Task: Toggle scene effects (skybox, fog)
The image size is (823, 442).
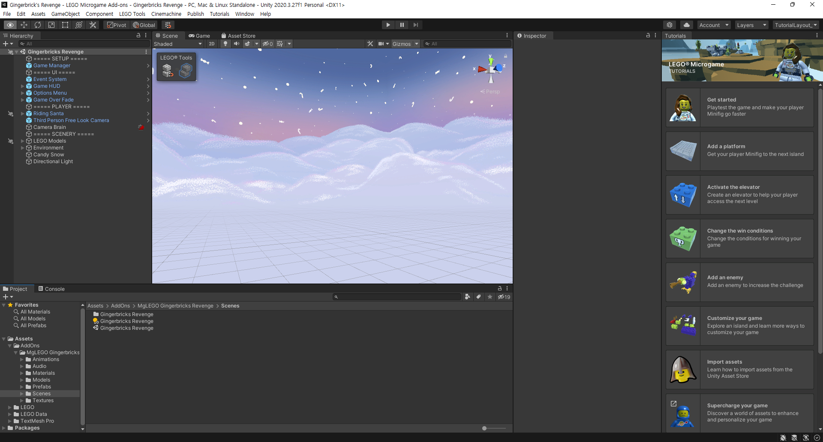Action: pyautogui.click(x=247, y=44)
